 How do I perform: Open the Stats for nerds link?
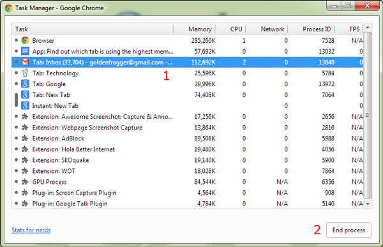pyautogui.click(x=31, y=230)
